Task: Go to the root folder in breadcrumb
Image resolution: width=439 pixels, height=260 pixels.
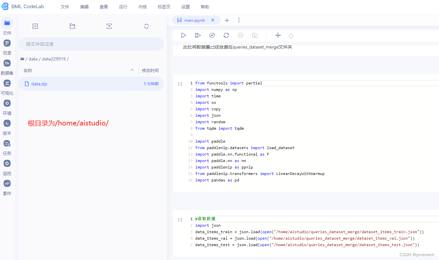Action: (23, 59)
